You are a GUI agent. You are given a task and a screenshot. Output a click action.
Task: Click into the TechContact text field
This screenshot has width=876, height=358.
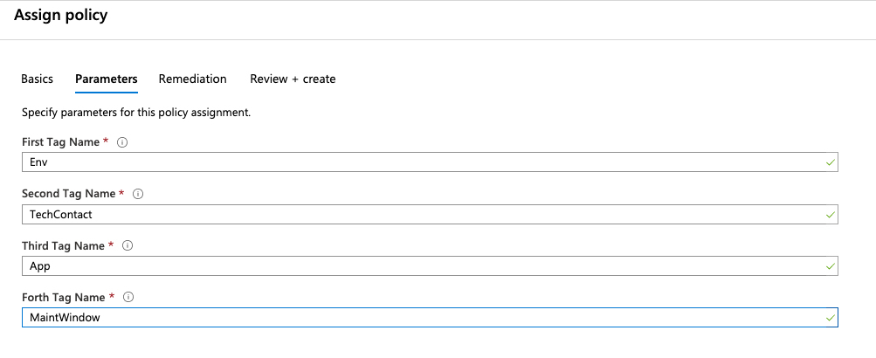click(419, 214)
